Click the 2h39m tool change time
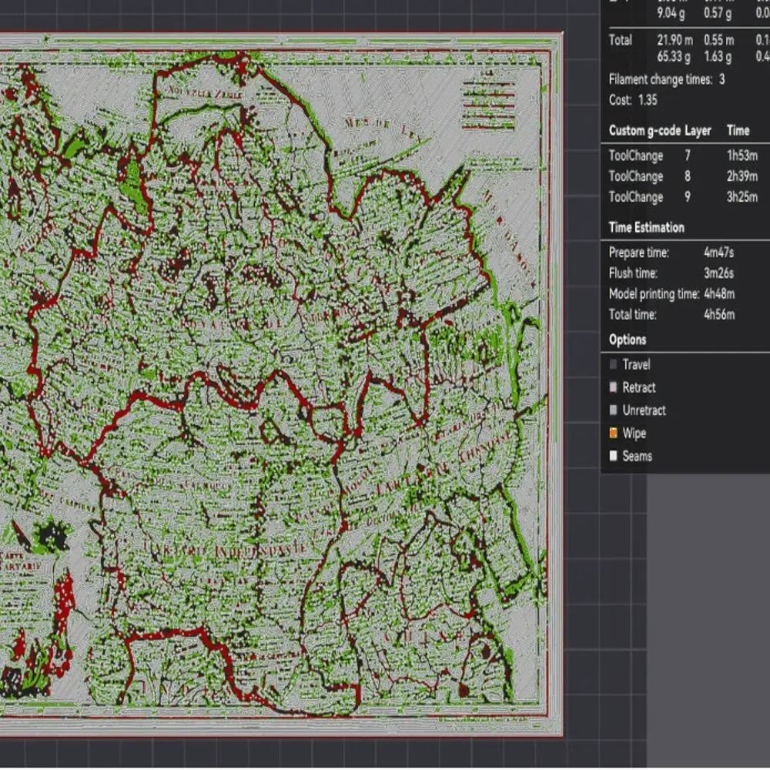 click(x=742, y=176)
